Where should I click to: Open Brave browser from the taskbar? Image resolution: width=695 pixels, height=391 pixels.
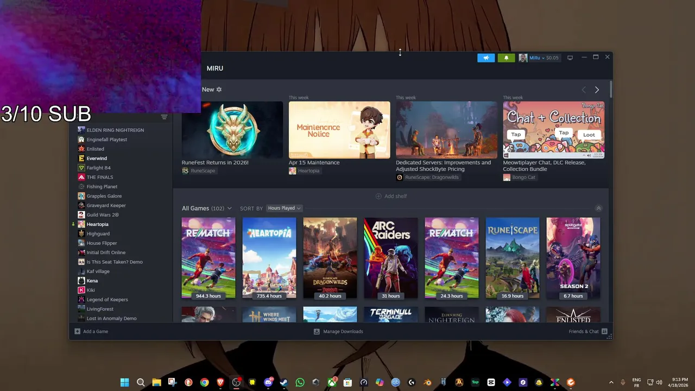click(220, 382)
